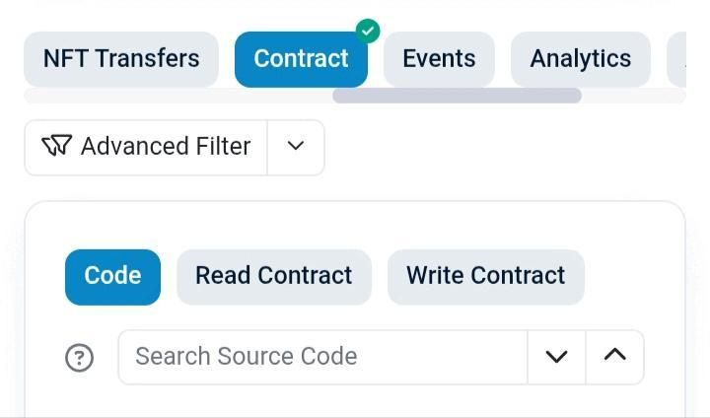Click scrollbar track right of the thumb
This screenshot has height=418, width=710.
[633, 96]
